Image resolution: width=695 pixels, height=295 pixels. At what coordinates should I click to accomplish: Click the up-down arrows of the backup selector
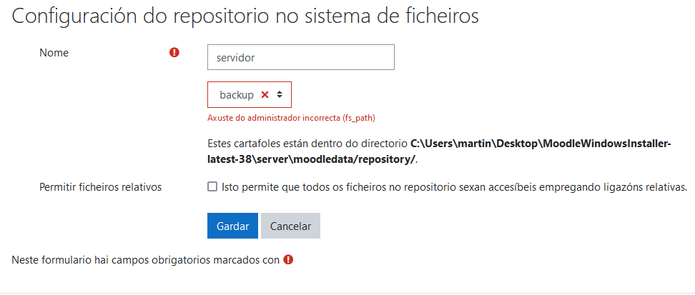tap(280, 94)
